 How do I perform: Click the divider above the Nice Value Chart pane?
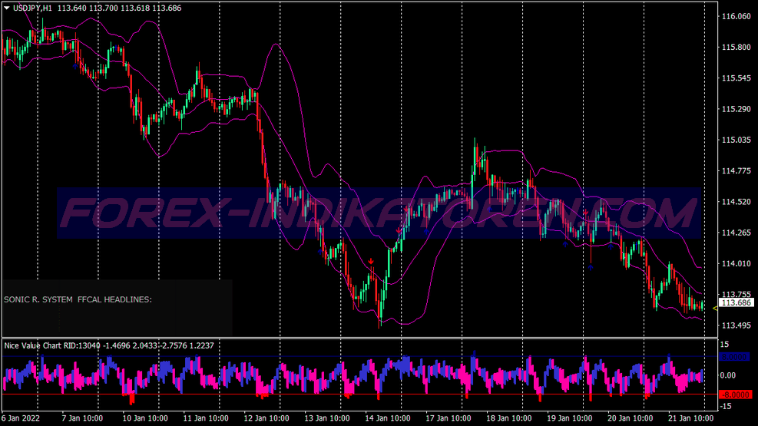pyautogui.click(x=353, y=338)
